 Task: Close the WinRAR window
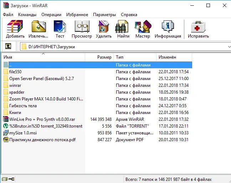click(x=224, y=5)
